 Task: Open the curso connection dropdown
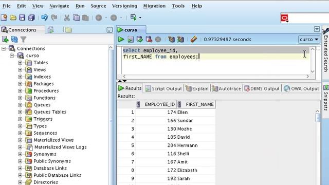point(309,40)
